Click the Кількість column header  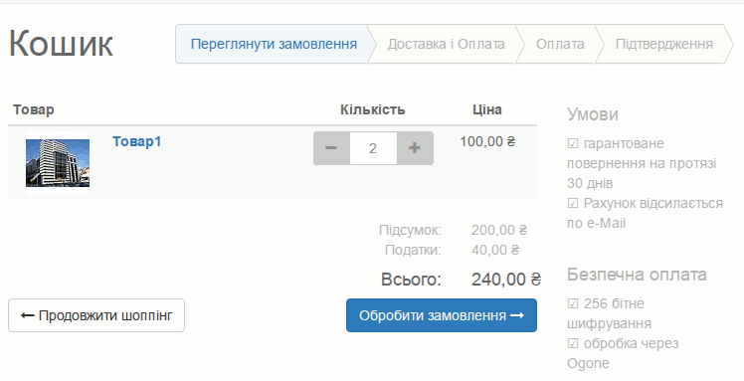tap(372, 109)
